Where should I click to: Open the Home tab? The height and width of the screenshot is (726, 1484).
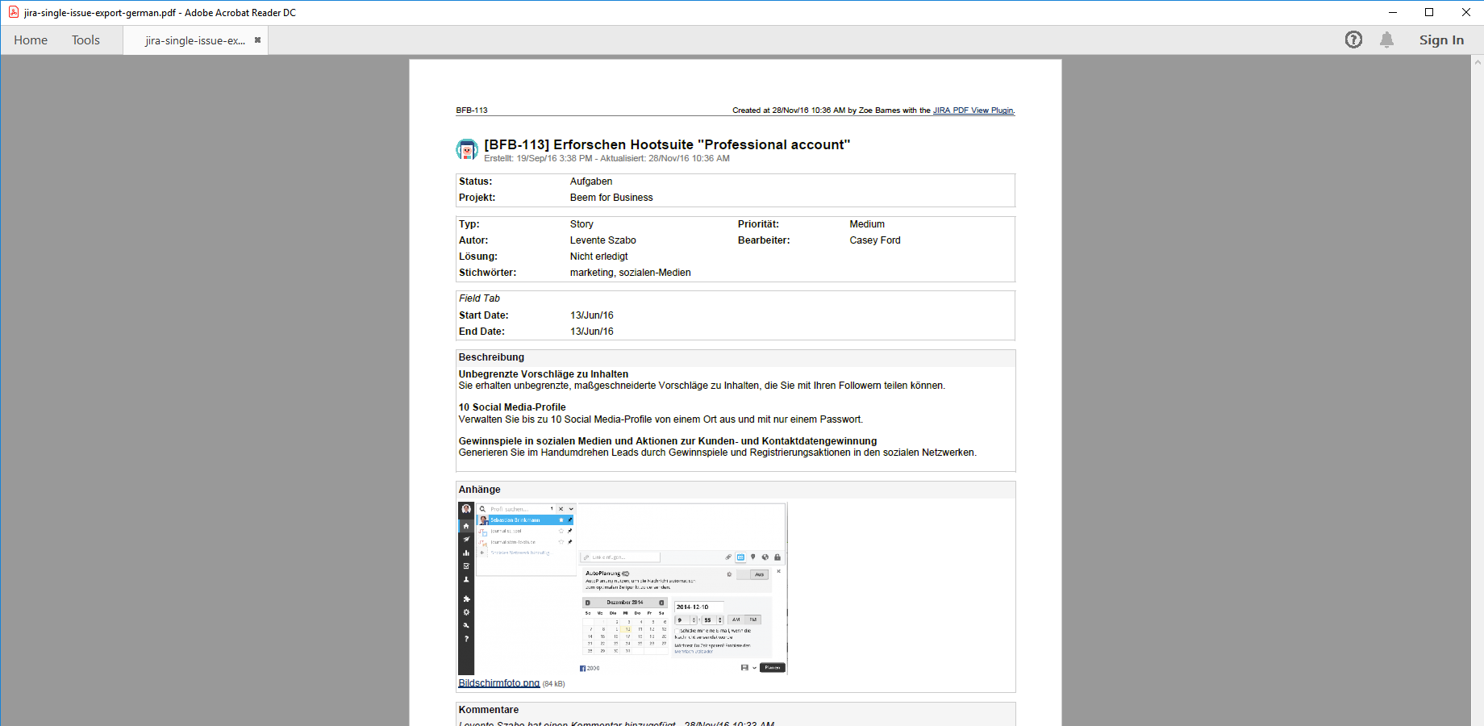(x=31, y=40)
